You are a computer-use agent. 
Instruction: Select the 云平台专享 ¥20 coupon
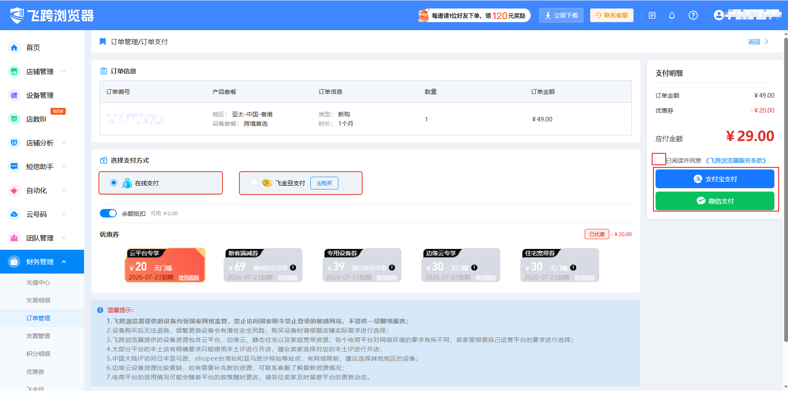coord(165,265)
